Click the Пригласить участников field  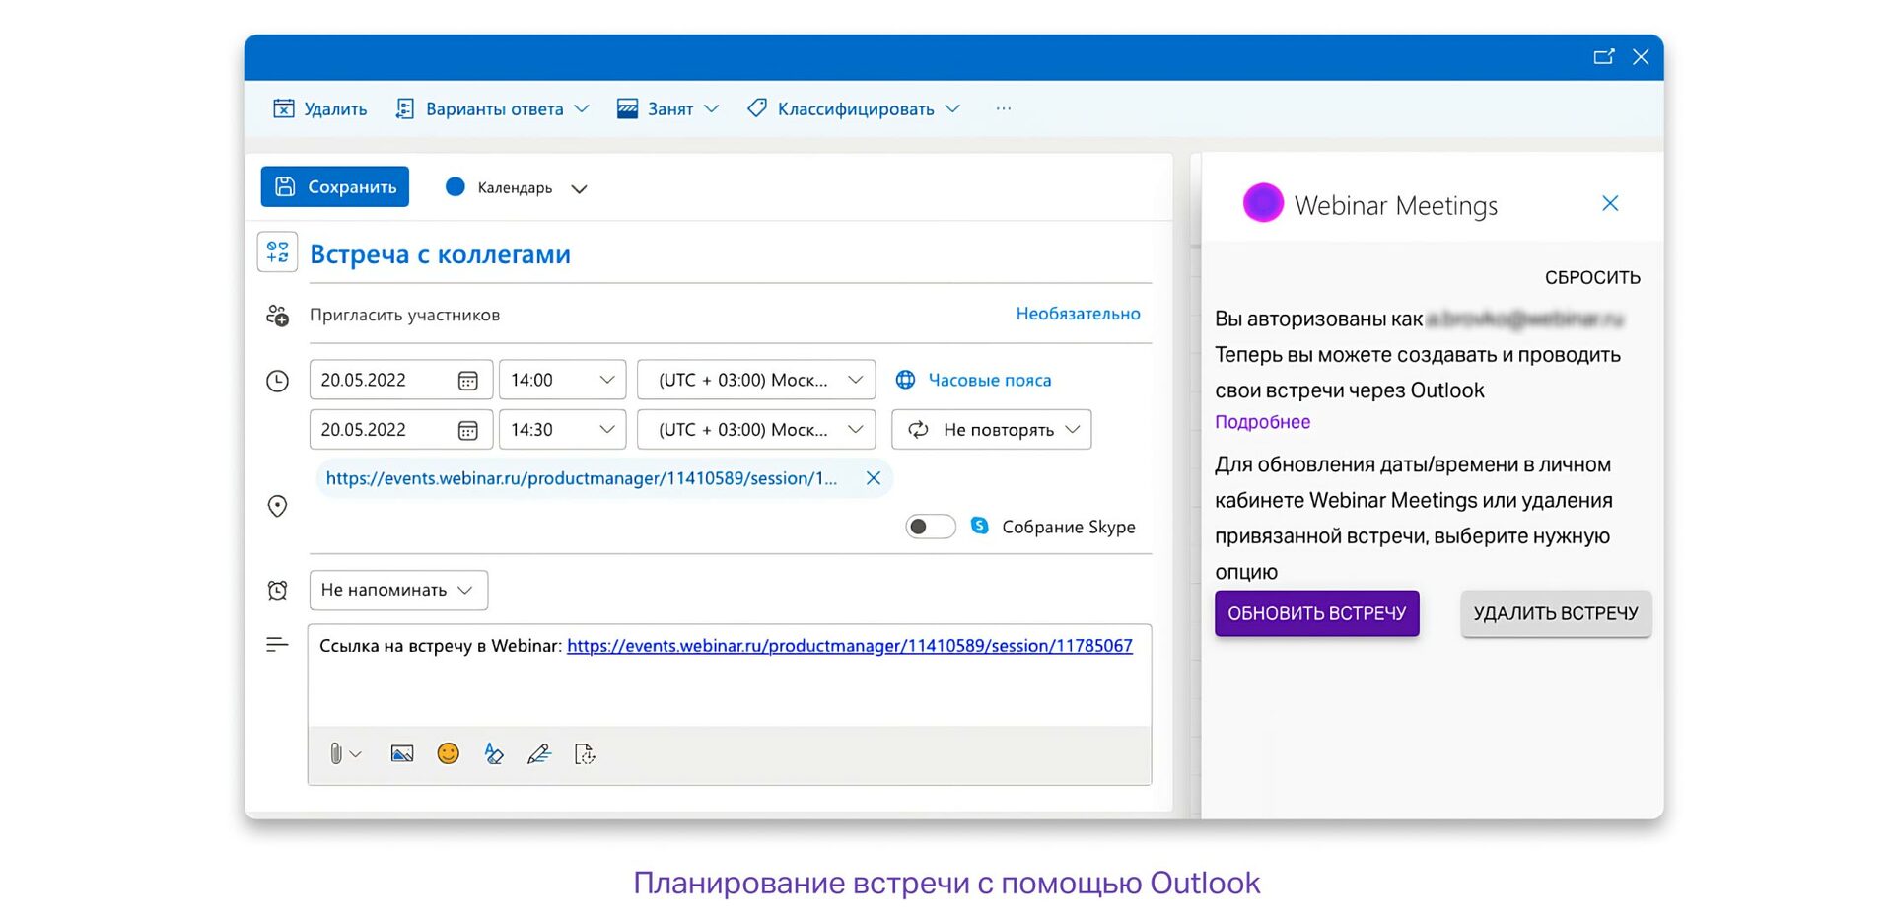(404, 315)
